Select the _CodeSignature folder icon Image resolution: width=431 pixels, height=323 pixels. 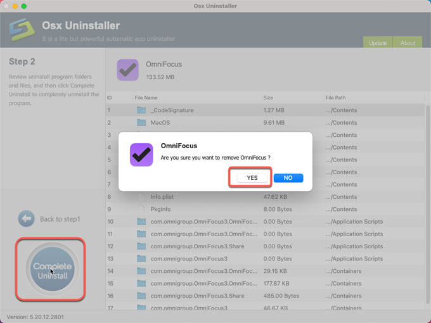pos(141,110)
